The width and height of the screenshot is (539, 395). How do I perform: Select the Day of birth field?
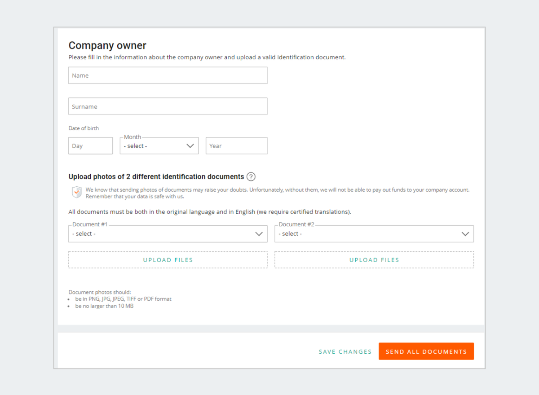coord(90,146)
